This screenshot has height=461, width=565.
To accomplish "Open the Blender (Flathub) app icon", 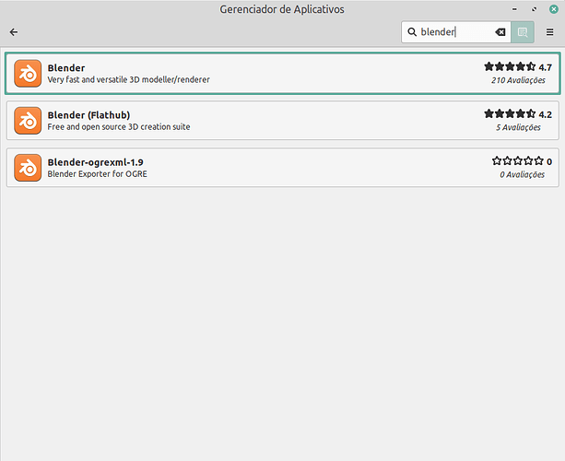I will (28, 121).
